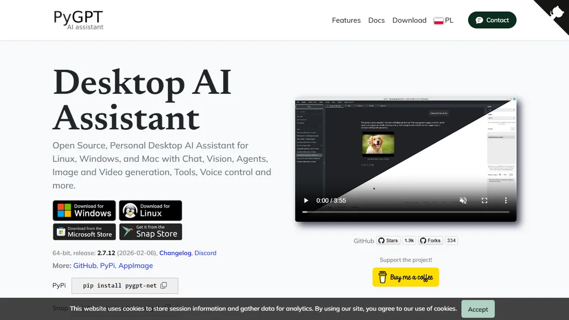Switch language to PL

[x=444, y=20]
